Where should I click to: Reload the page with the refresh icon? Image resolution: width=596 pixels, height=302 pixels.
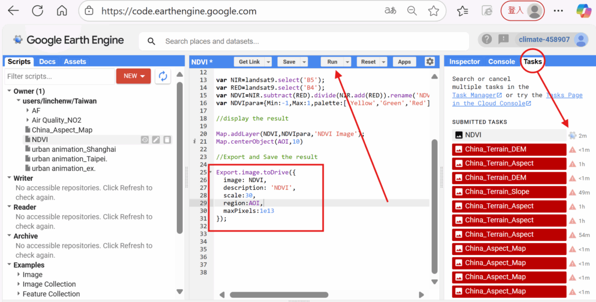pos(37,10)
